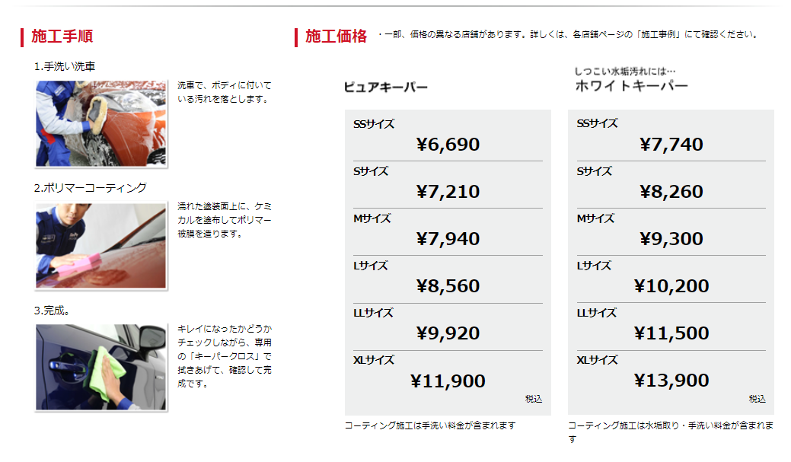Click the ホワイトキーパー M size price ¥9,300
The height and width of the screenshot is (462, 791).
[671, 239]
